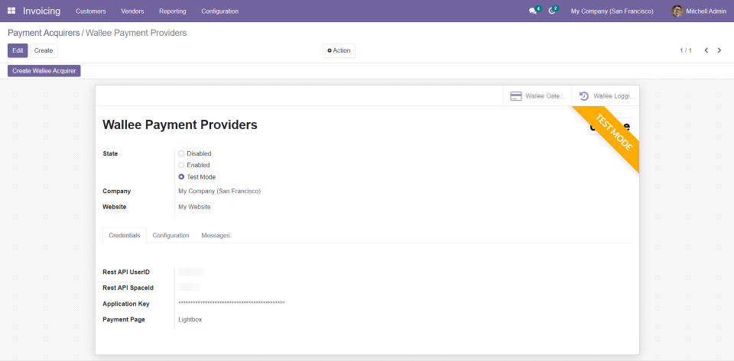The height and width of the screenshot is (361, 734).
Task: Select the Disabled state radio button
Action: (181, 153)
